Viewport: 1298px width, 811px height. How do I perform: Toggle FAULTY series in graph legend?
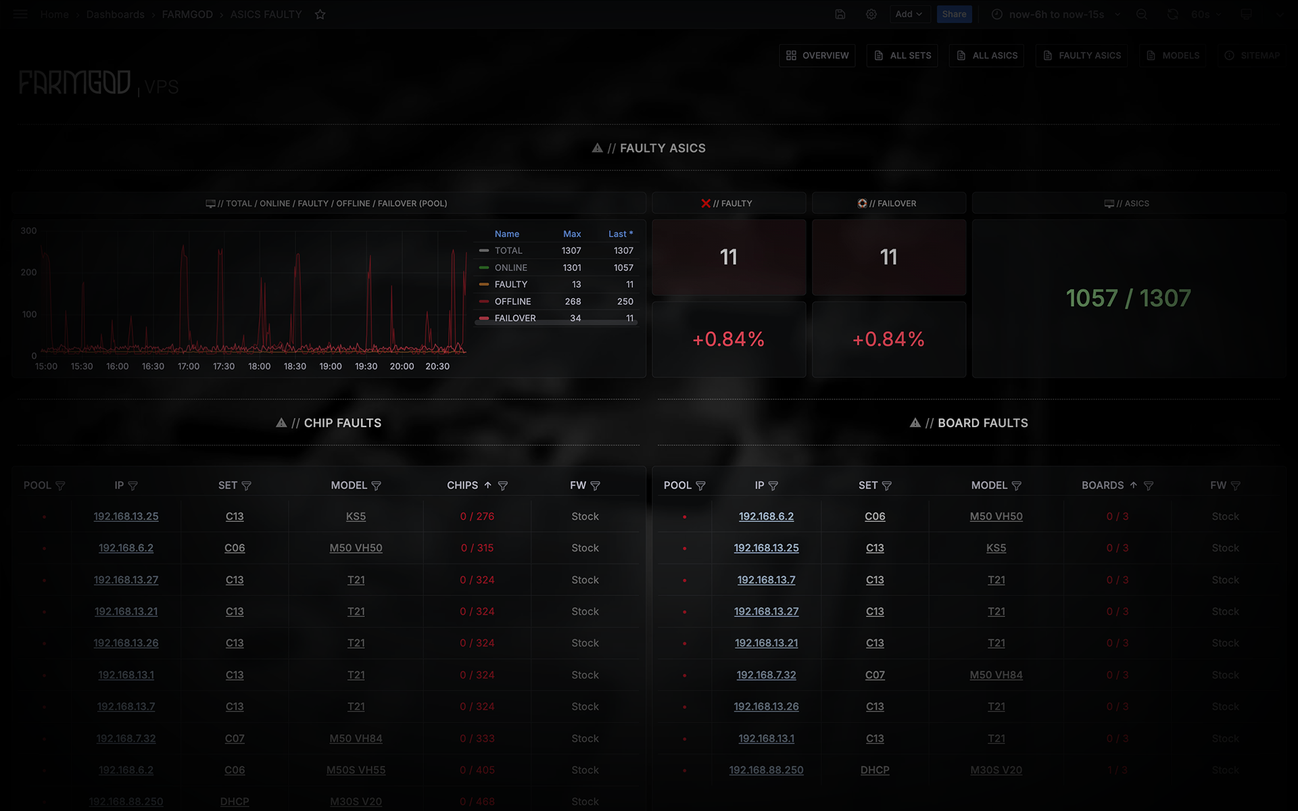coord(510,285)
